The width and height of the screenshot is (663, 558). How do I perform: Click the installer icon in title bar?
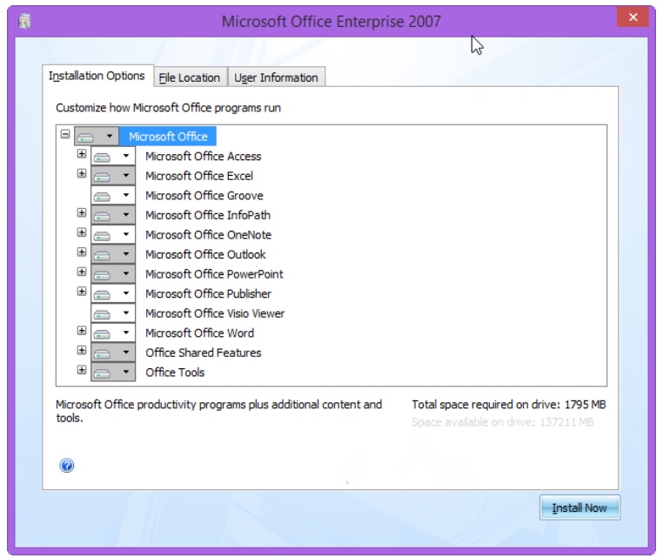pyautogui.click(x=24, y=22)
